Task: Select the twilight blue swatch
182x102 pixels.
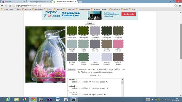Action: click(95, 57)
